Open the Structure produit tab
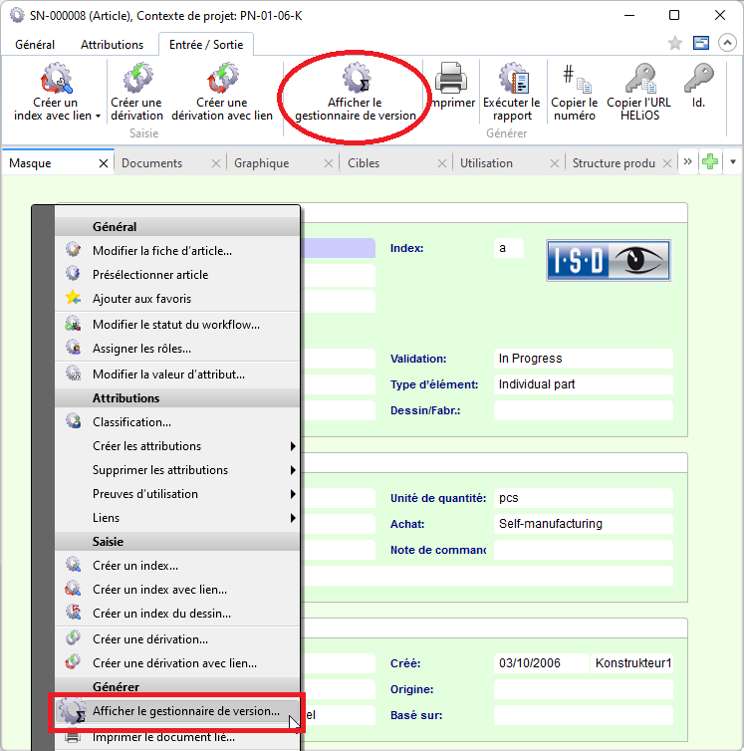Screen dimensions: 744x751 pos(614,163)
